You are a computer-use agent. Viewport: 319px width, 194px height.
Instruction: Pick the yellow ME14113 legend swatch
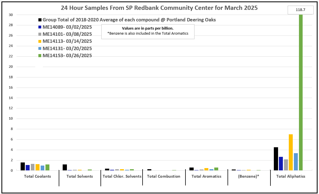[x=40, y=41]
